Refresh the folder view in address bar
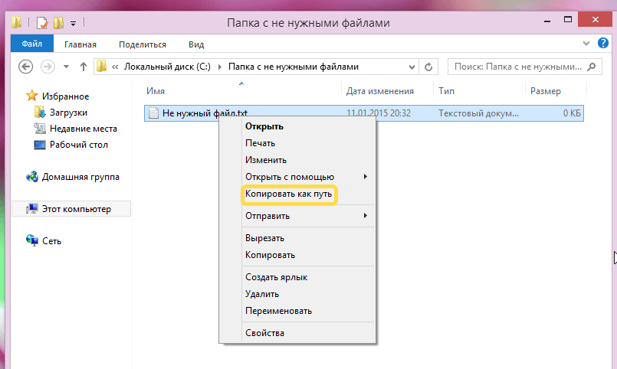Image resolution: width=617 pixels, height=369 pixels. pos(428,67)
